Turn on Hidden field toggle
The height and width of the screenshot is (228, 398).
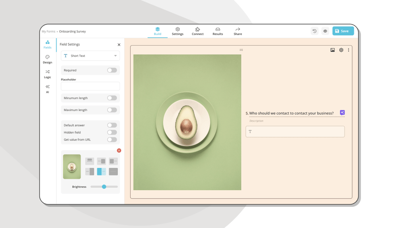point(112,133)
